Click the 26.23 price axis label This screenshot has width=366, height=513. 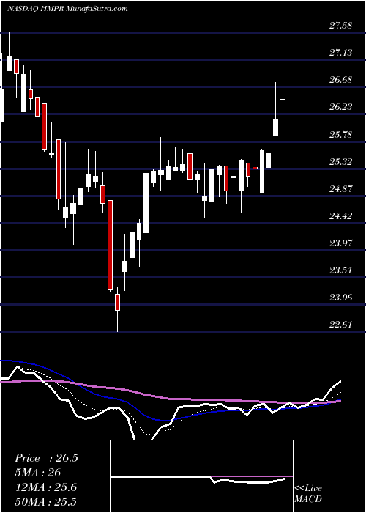(340, 107)
